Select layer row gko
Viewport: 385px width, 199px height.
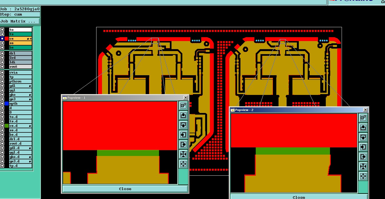[x=21, y=95]
